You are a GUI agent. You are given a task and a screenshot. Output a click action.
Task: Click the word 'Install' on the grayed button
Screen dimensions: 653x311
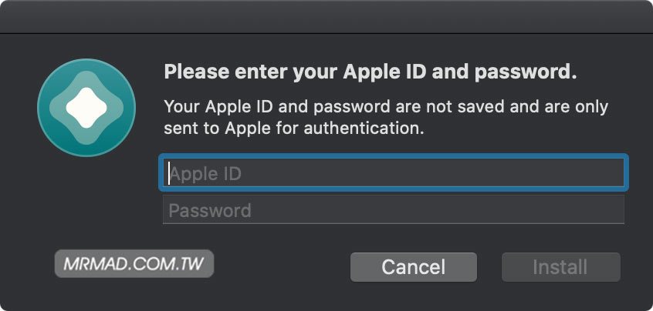point(560,267)
